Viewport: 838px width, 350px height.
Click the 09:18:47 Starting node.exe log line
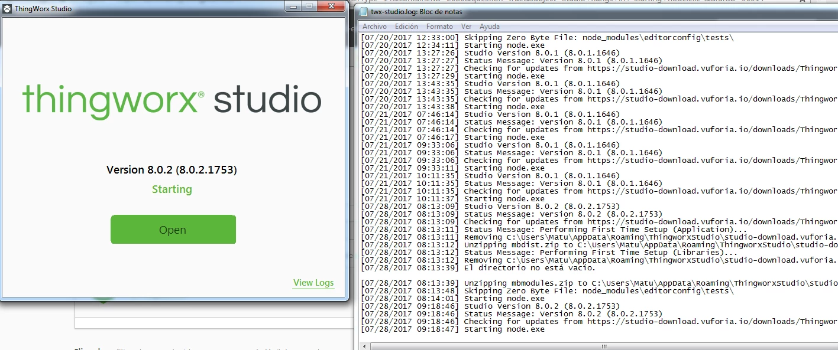[x=453, y=329]
